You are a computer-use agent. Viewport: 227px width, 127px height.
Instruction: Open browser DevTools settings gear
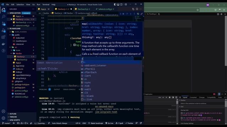coord(221,14)
